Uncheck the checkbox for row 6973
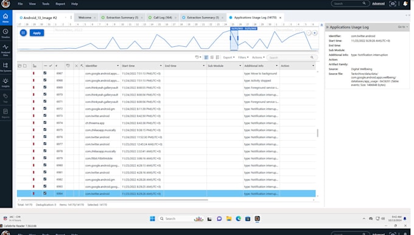414x235 pixels. 45,116
